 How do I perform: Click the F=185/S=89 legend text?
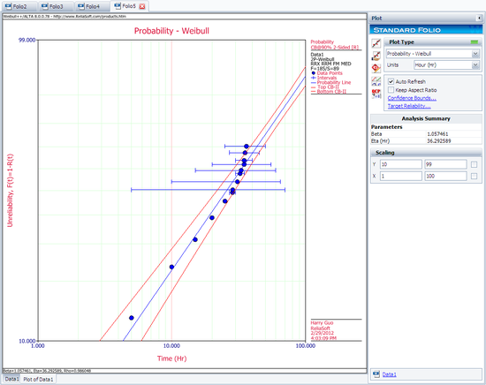tap(324, 69)
